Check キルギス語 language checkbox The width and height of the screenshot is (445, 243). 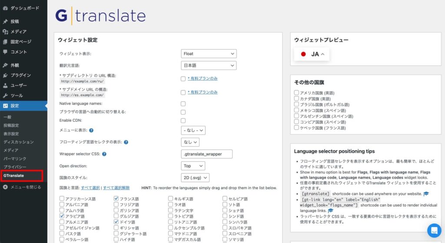coord(170,198)
